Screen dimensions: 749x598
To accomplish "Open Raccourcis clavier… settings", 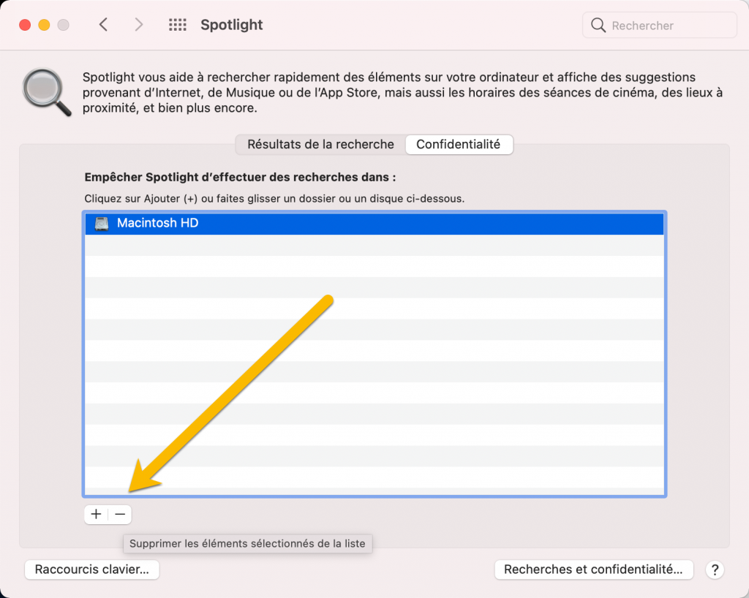I will [91, 569].
